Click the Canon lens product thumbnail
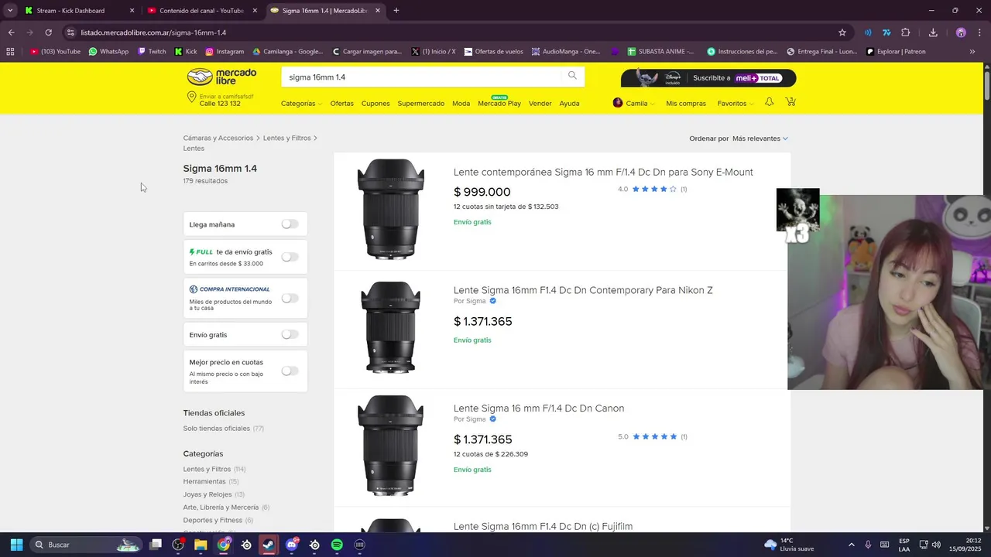The image size is (991, 557). click(x=389, y=445)
